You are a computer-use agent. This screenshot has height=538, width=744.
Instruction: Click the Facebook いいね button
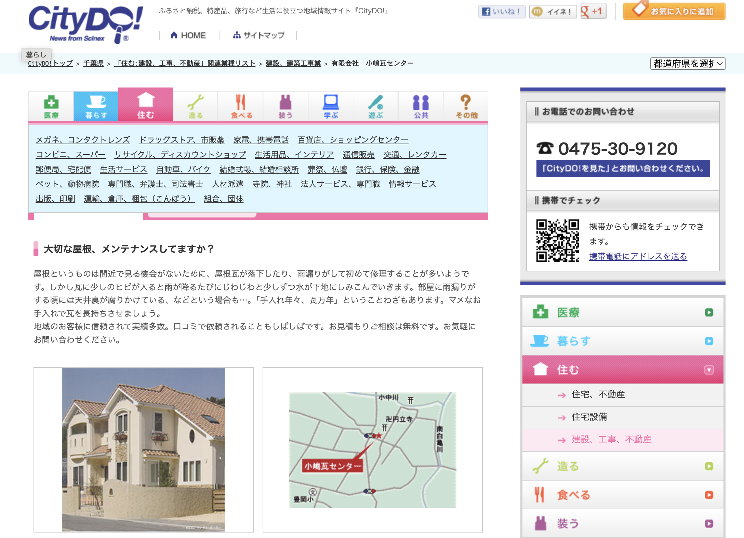tap(501, 12)
